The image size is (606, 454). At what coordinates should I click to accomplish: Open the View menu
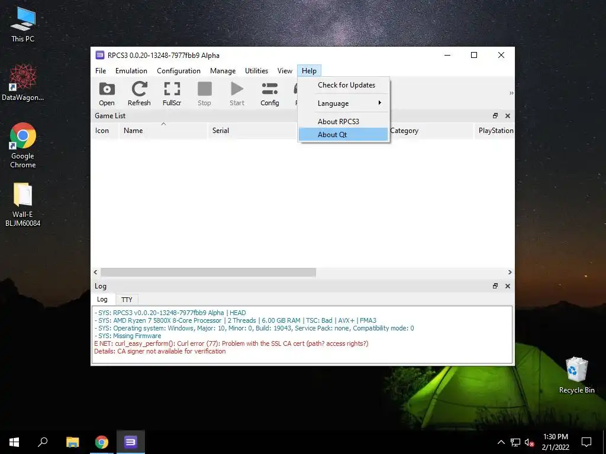[285, 71]
